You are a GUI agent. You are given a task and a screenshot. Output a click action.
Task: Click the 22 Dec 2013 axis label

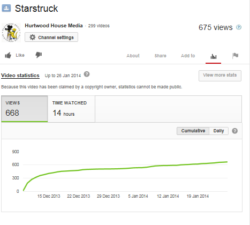79,196
